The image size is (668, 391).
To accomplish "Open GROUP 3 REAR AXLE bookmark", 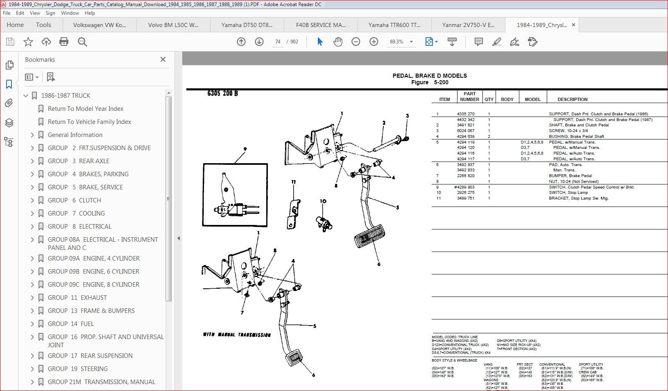I will pyautogui.click(x=79, y=161).
